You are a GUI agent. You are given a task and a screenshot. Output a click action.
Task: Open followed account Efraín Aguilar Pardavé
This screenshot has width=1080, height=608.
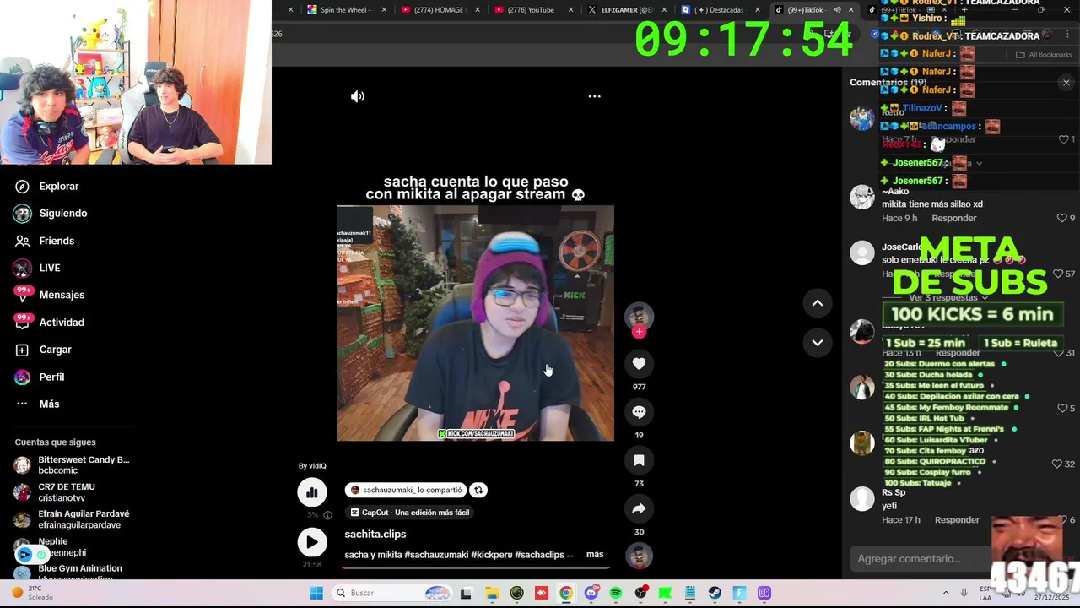[73, 519]
